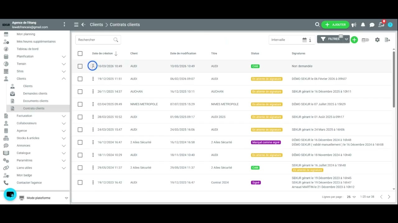
Task: Sort by Date de création arrow
Action: (116, 54)
